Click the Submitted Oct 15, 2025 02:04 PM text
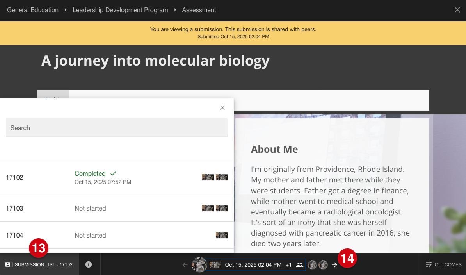The height and width of the screenshot is (275, 466). [x=233, y=37]
